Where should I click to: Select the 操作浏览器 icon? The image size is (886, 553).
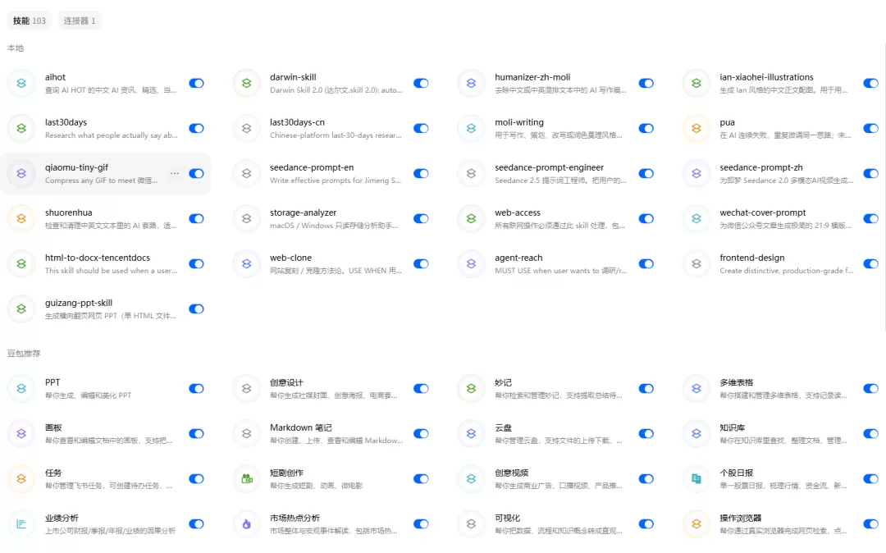point(696,524)
